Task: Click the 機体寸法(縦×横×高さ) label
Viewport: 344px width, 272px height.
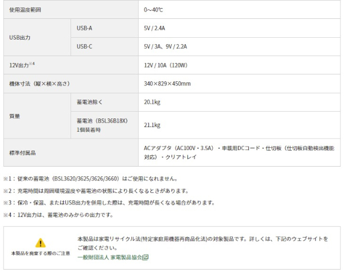Action: [40, 84]
